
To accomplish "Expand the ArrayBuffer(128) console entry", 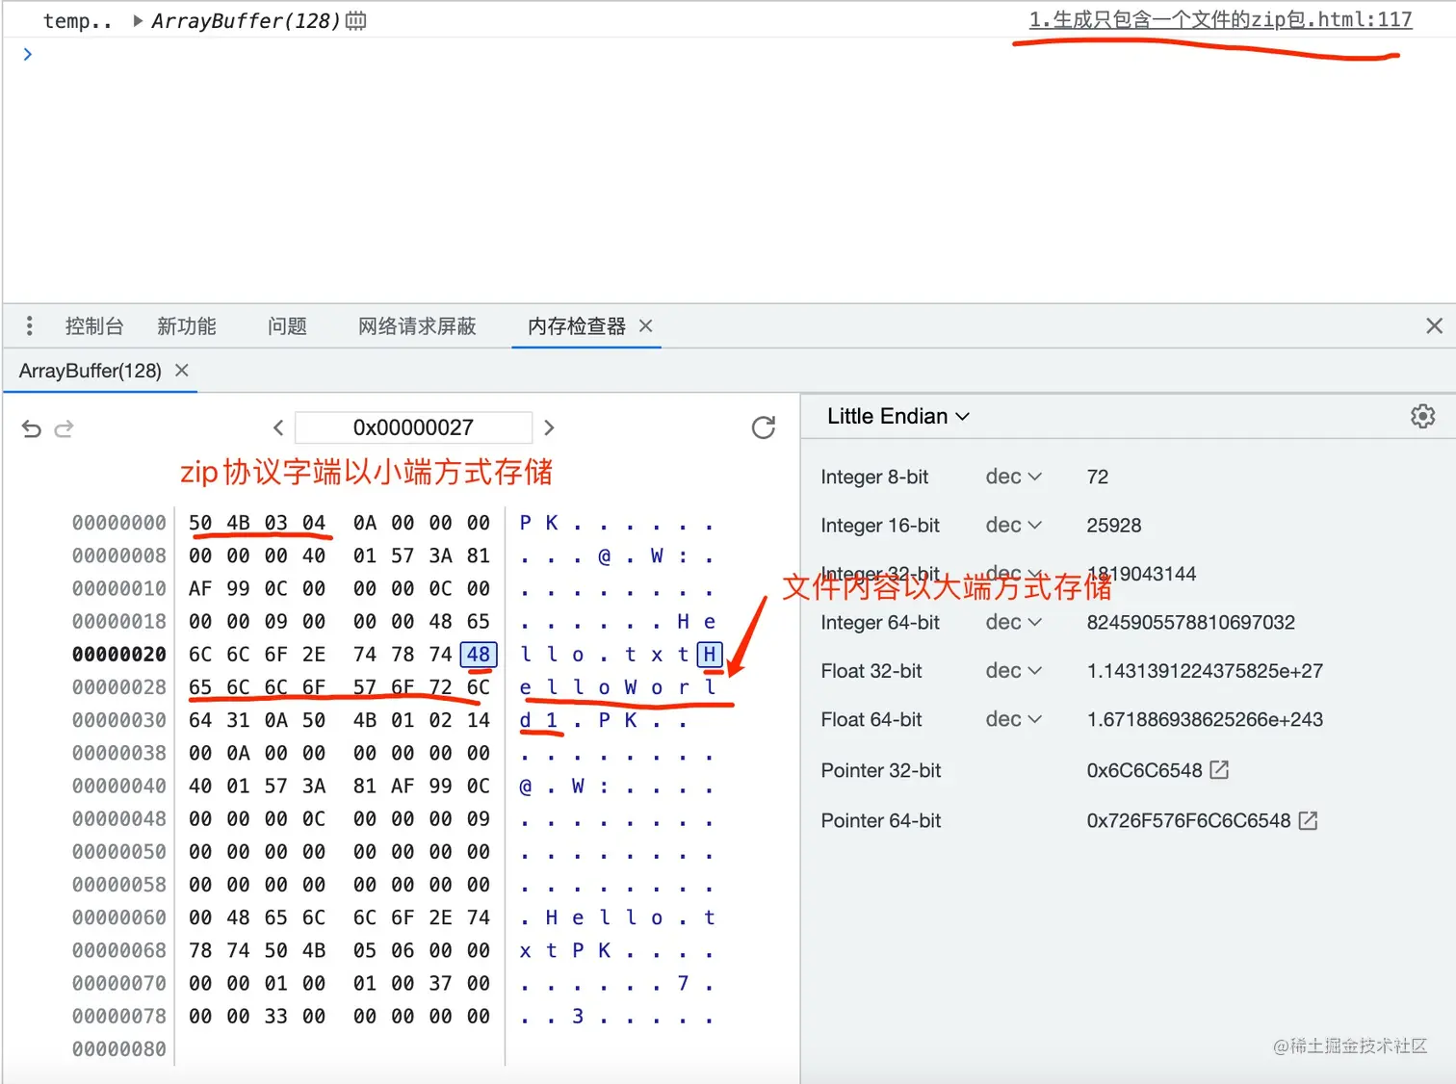I will (138, 20).
